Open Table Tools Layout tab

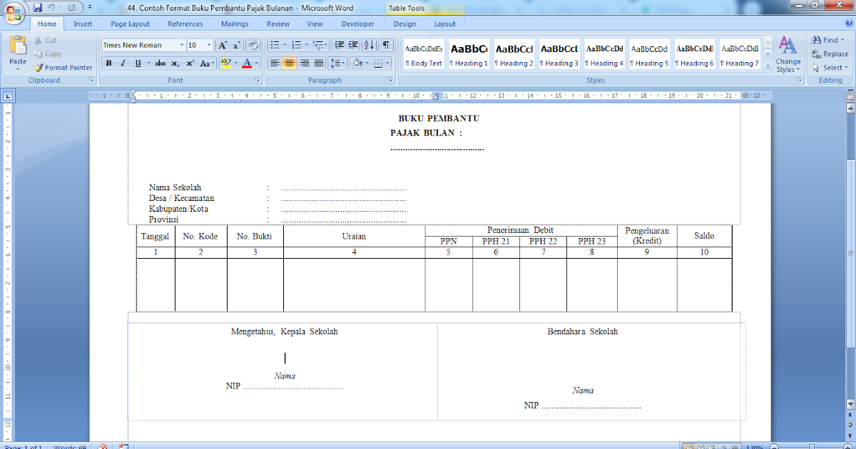click(x=445, y=24)
